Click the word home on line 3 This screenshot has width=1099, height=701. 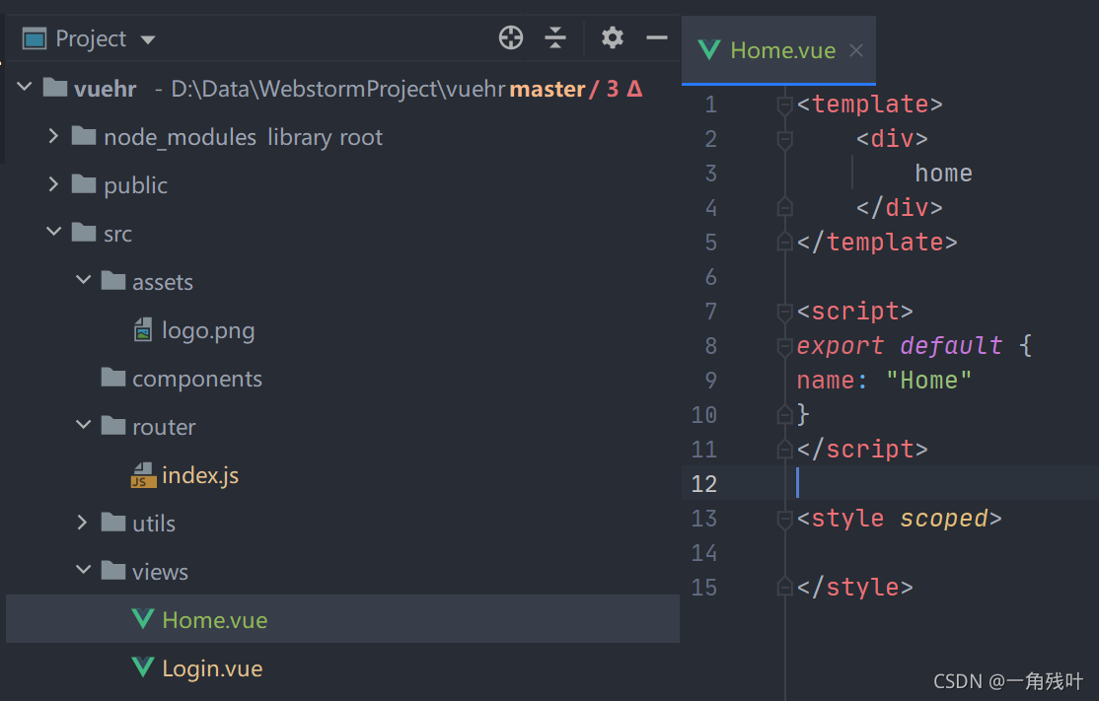point(943,173)
